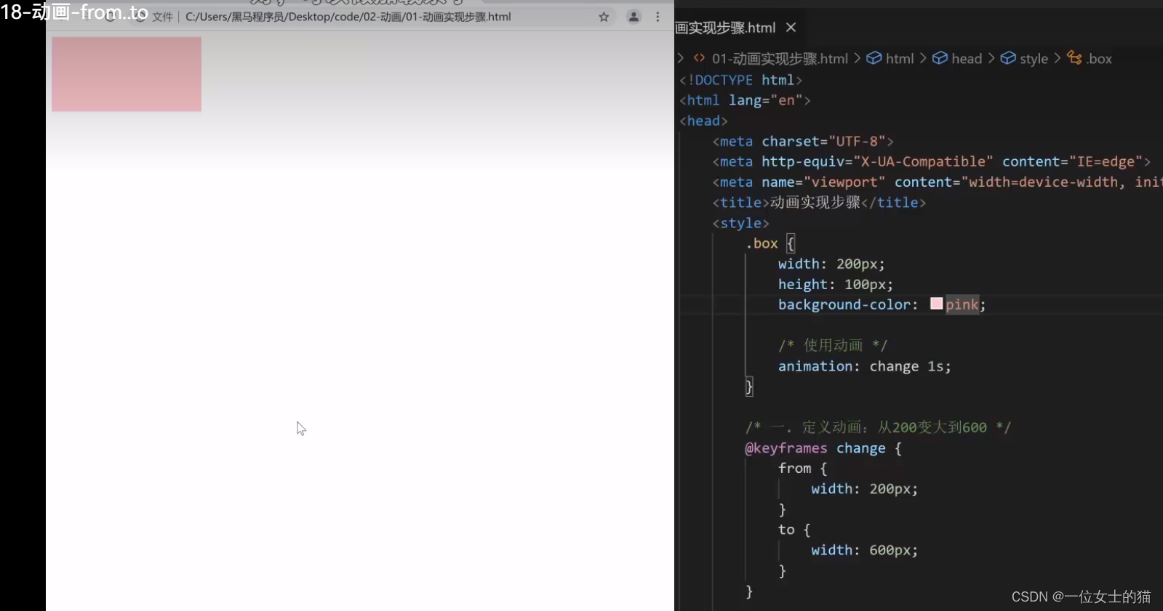Click the file icon in breadcrumb

[699, 58]
